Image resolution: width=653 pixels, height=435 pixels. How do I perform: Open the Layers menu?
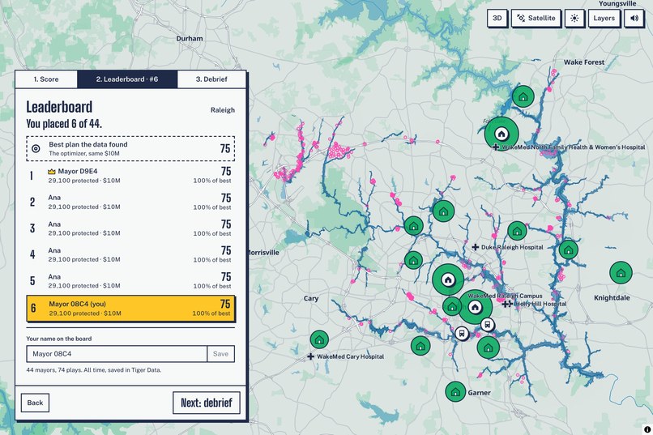point(604,19)
